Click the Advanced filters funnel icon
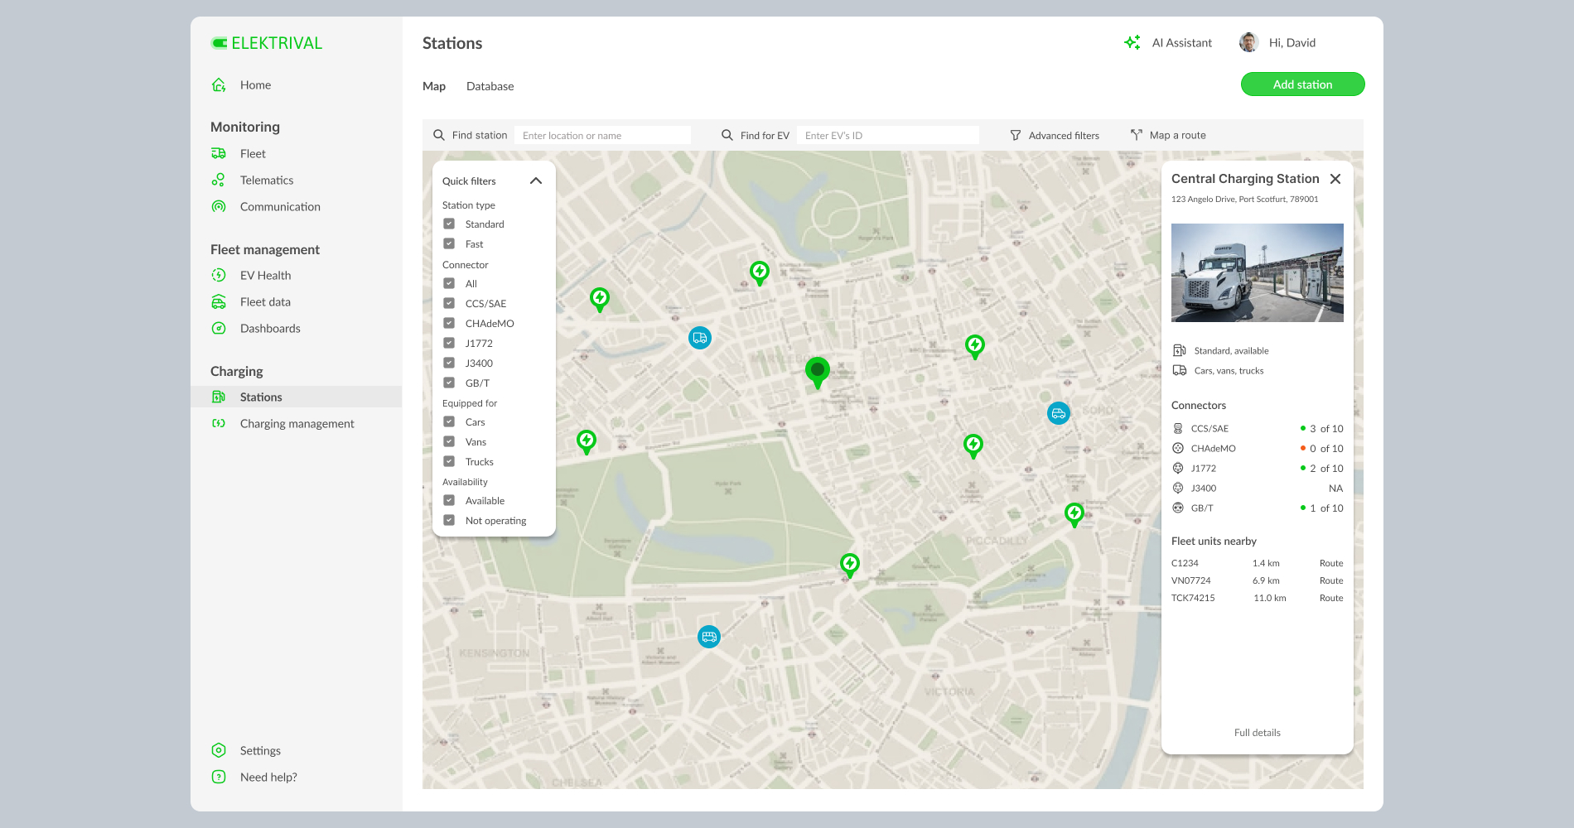Screen dimensions: 1574x828 (x=1016, y=135)
